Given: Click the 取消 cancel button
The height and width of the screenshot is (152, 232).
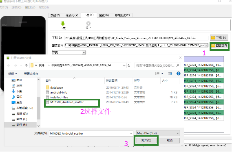Looking at the screenshot, I should [x=170, y=140].
